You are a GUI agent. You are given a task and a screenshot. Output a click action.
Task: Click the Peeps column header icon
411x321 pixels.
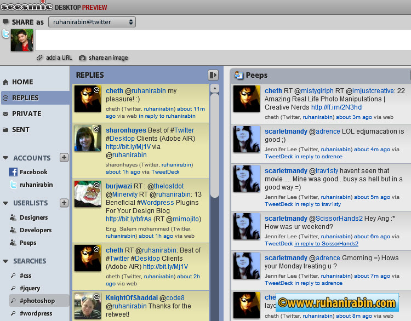pos(238,75)
